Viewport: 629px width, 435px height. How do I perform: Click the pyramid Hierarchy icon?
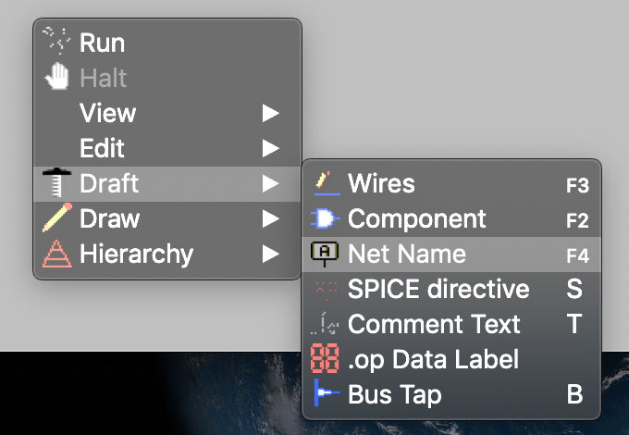(57, 254)
